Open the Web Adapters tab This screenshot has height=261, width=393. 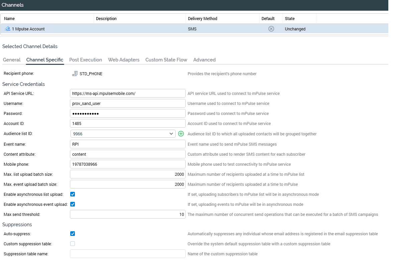(123, 60)
